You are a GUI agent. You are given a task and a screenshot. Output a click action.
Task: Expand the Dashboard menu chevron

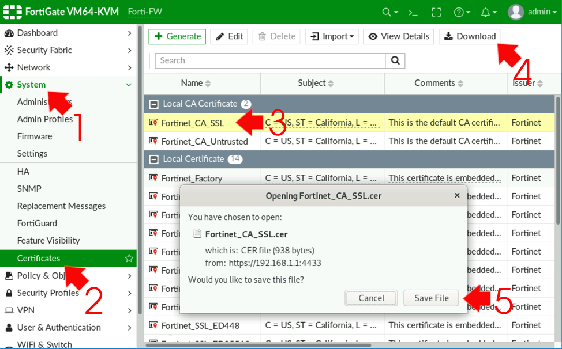(x=129, y=33)
